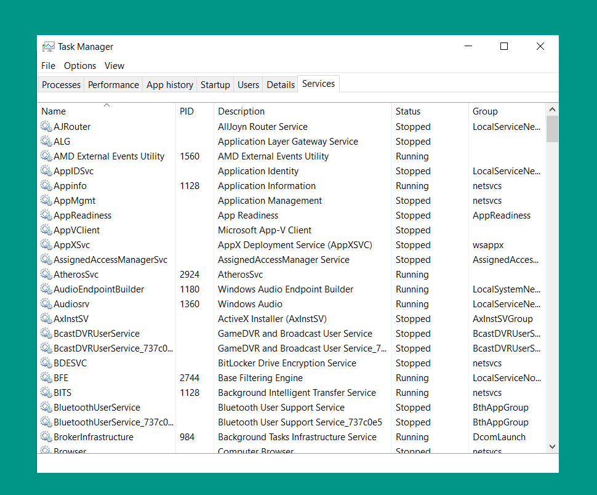
Task: Select the AppMgmt service name
Action: coord(74,201)
